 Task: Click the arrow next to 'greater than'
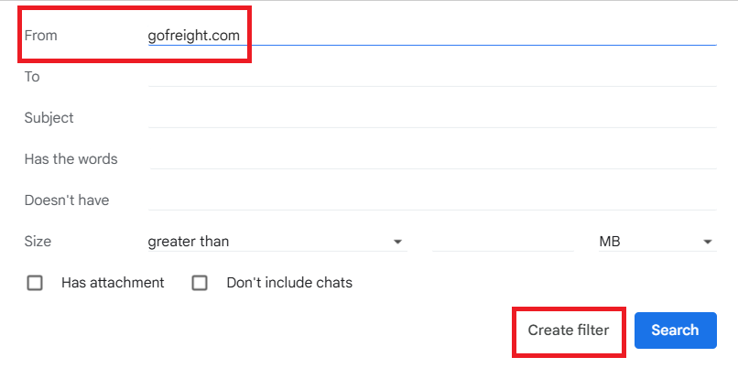tap(397, 242)
